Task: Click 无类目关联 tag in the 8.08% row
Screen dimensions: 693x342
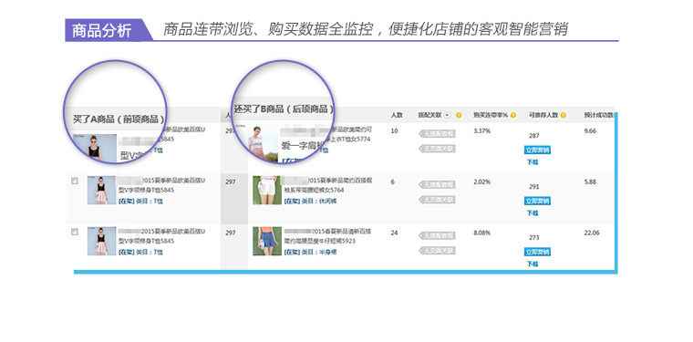Action: coord(438,251)
